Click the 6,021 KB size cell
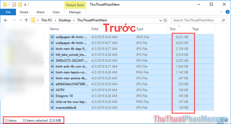This screenshot has height=124, width=231. pyautogui.click(x=182, y=37)
